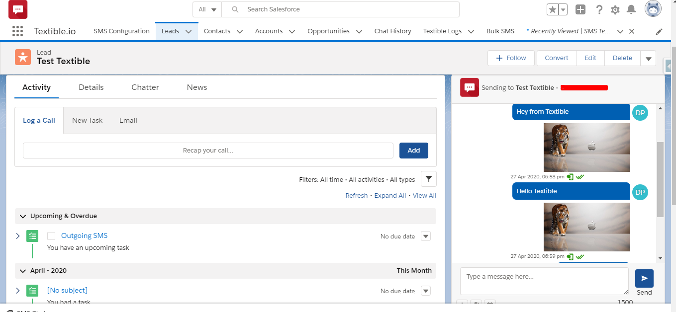Click the magnifier icon in search bar
This screenshot has width=676, height=312.
(x=235, y=9)
